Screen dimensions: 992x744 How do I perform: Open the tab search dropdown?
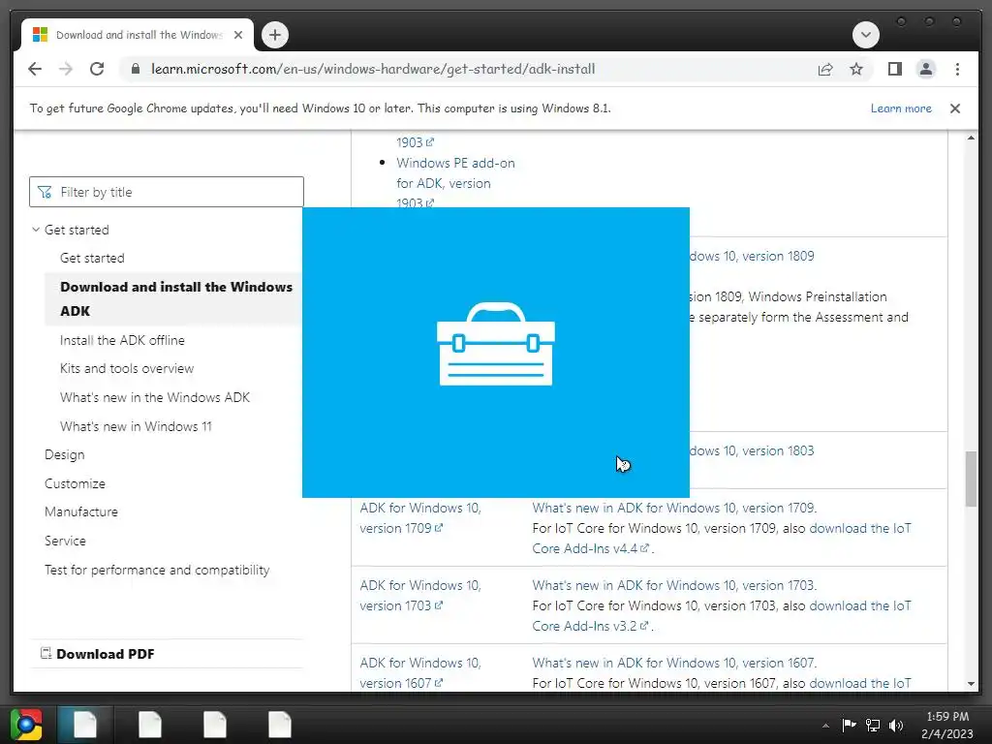point(865,35)
